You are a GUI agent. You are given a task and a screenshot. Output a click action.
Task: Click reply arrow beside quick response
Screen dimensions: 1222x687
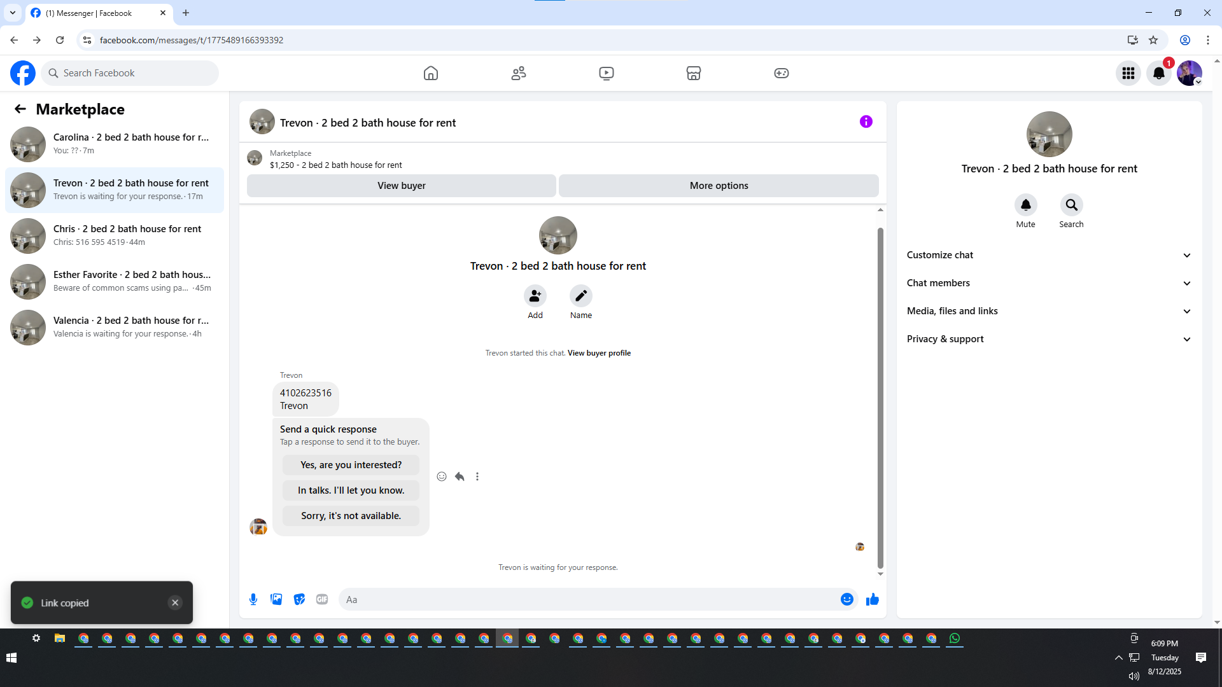(x=460, y=476)
